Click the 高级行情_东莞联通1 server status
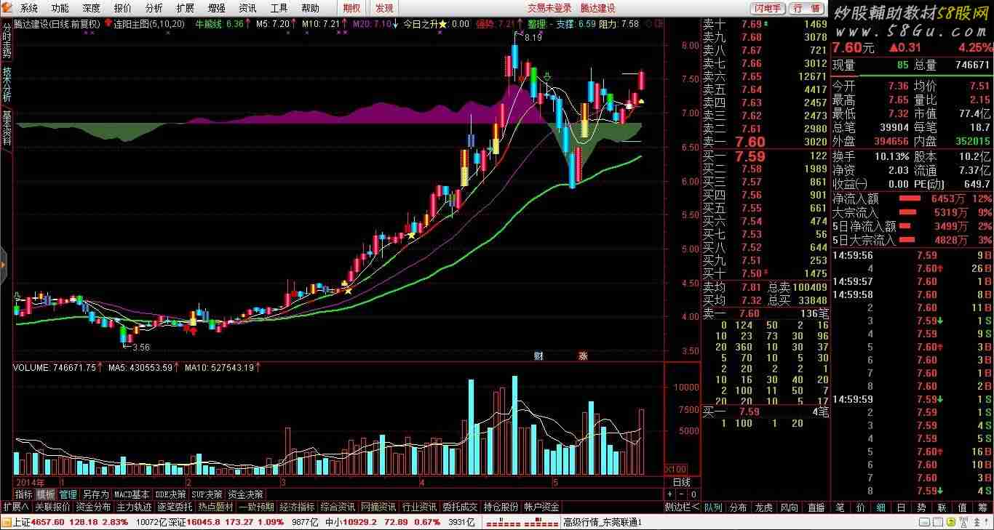The width and height of the screenshot is (994, 530). tap(603, 522)
